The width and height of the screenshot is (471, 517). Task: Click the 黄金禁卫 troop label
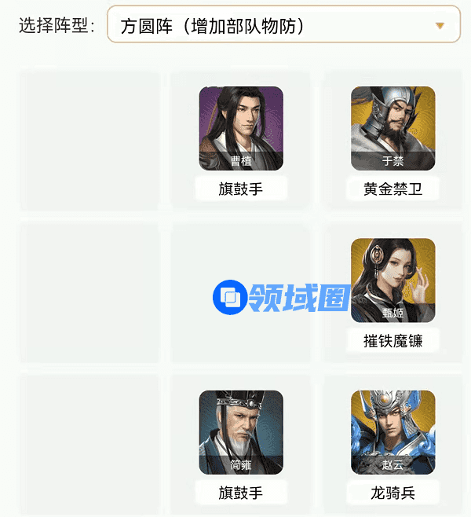[393, 189]
